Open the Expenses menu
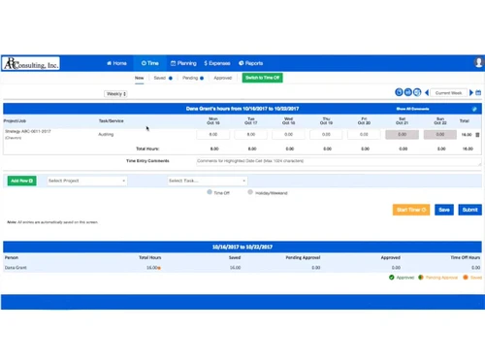Viewport: 485px width, 364px height. tap(217, 63)
